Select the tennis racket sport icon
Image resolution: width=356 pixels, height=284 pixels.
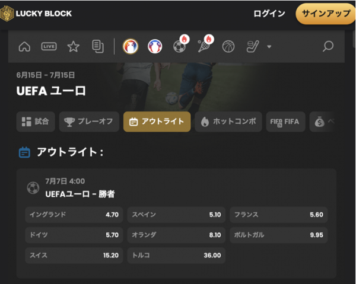click(x=204, y=46)
